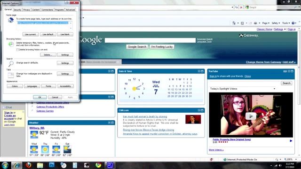
Task: Switch to the Privacy tab
Action: 27,10
